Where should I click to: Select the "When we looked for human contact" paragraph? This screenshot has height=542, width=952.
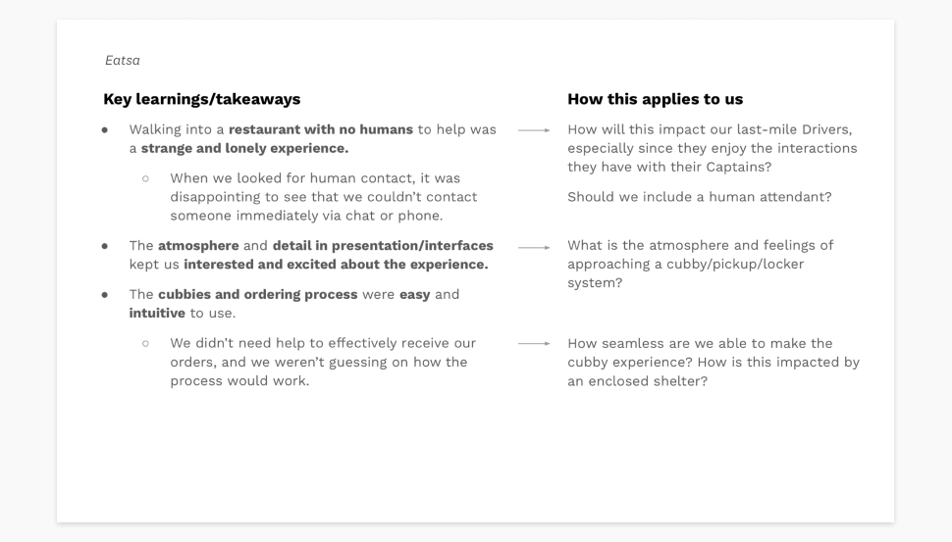tap(323, 197)
